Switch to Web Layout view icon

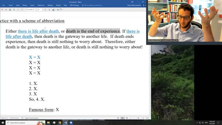tap(127, 118)
